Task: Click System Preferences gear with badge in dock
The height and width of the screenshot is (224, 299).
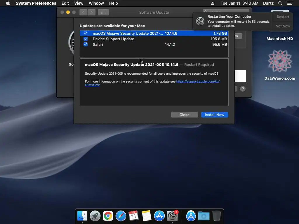Action: pos(172,216)
